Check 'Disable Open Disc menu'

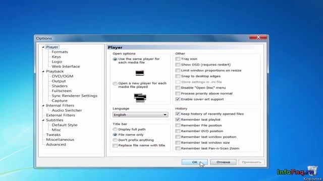178,87
